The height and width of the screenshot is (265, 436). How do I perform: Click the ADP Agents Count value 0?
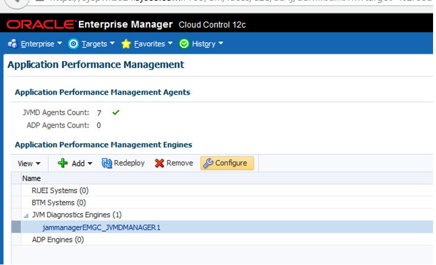point(99,125)
